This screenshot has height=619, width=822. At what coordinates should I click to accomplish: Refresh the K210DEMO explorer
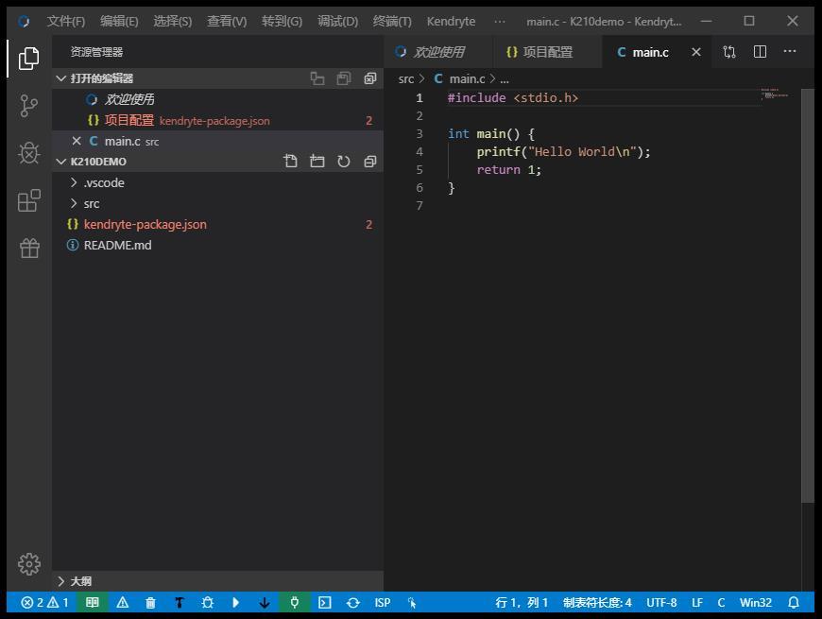pyautogui.click(x=343, y=162)
